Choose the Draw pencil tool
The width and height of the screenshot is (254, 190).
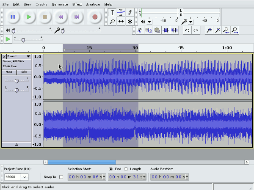[130, 13]
